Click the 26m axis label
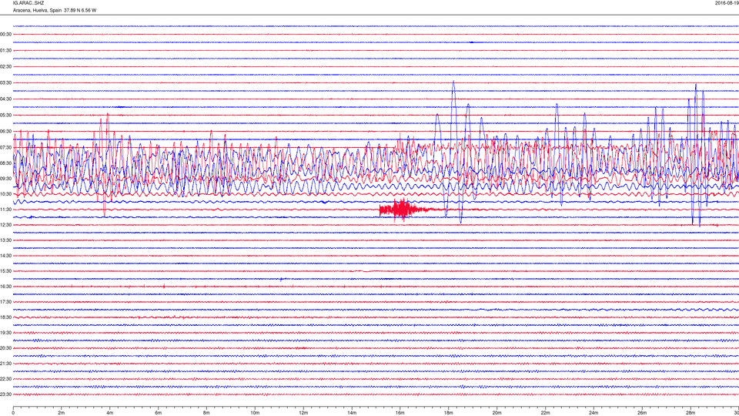 pos(642,413)
